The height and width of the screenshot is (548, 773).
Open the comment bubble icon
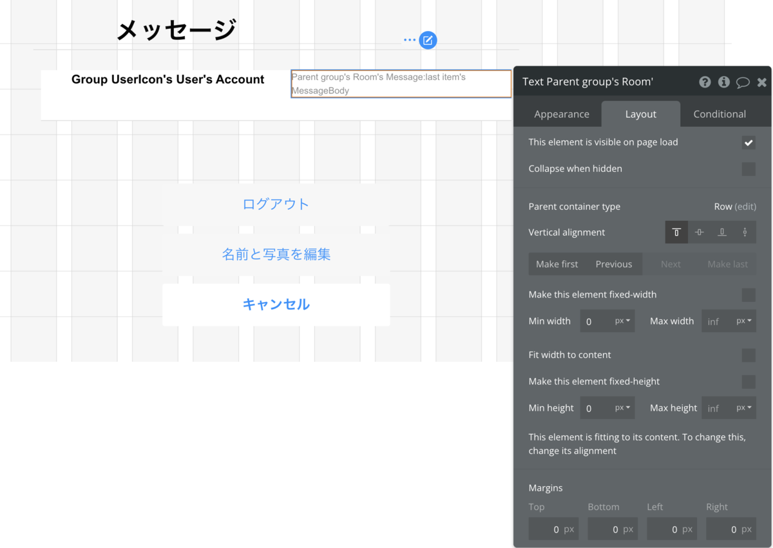[x=743, y=82]
